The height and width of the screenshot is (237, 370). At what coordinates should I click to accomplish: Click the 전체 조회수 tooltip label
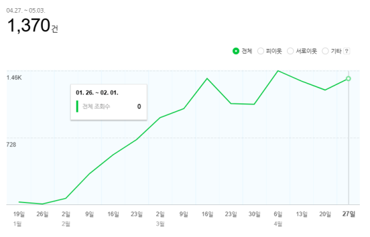pos(96,107)
